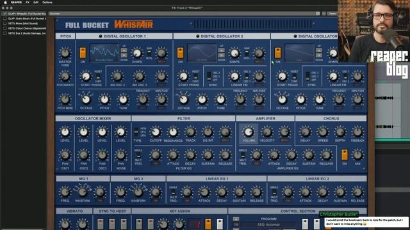
Task: Select CLAP Grain Strain entry in FX list
Action: point(27,19)
